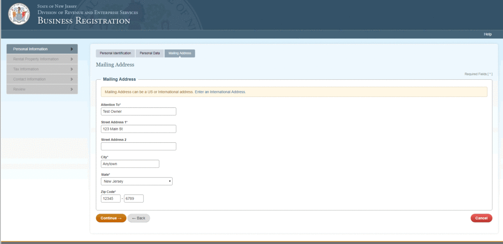
Task: Click the red Cancel button
Action: point(481,218)
